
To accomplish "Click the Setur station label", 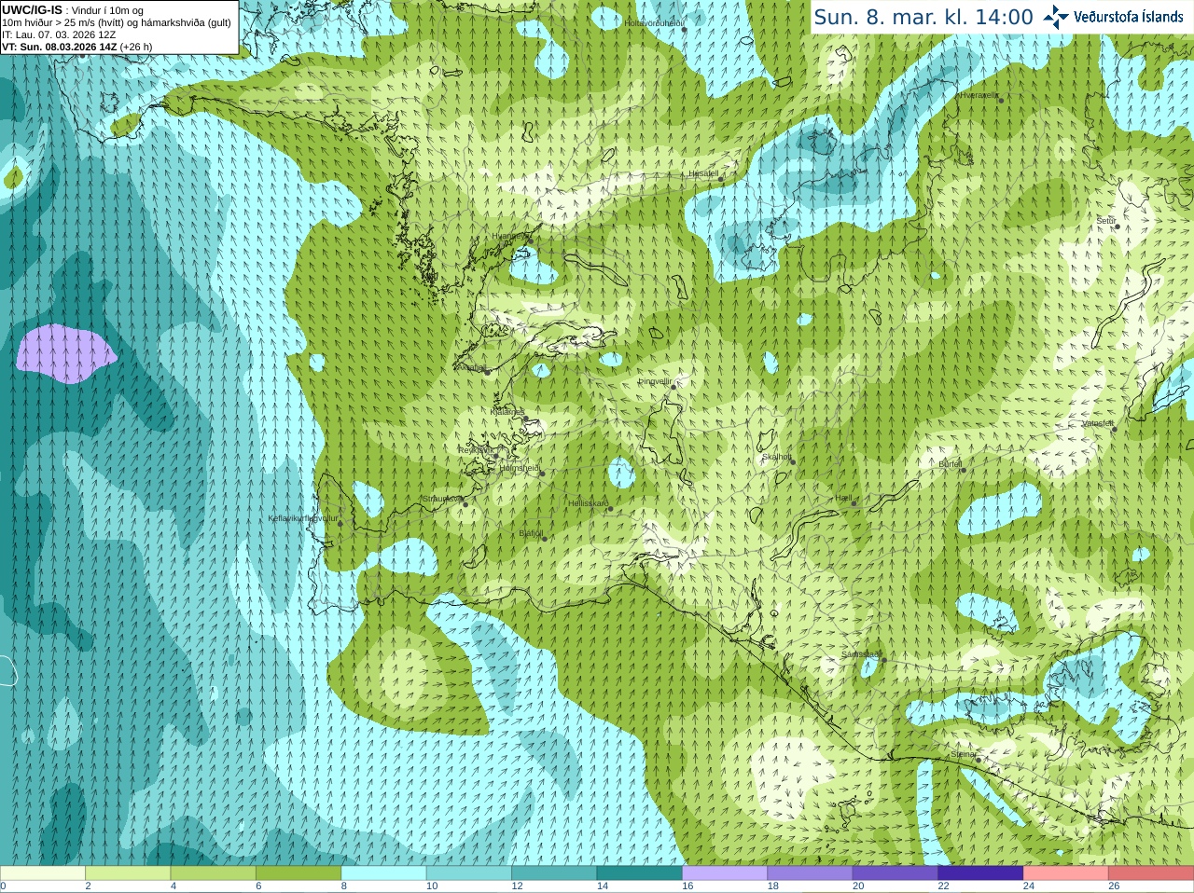I will pyautogui.click(x=1105, y=221).
